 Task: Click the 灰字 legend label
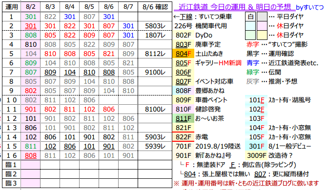point(253,81)
